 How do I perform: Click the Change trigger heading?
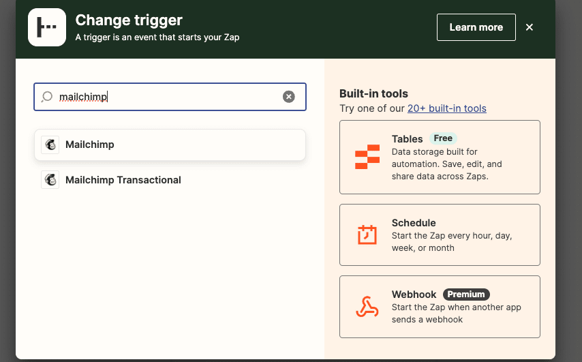(129, 20)
